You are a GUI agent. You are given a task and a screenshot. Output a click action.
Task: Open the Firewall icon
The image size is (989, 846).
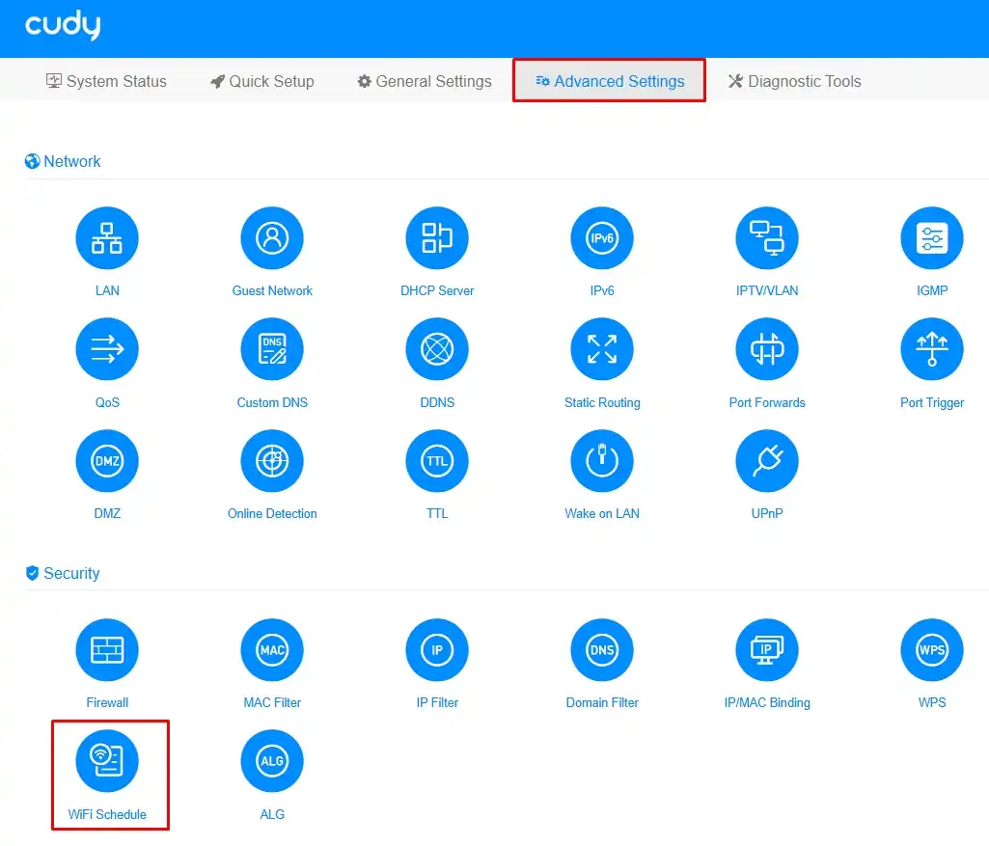pos(106,650)
